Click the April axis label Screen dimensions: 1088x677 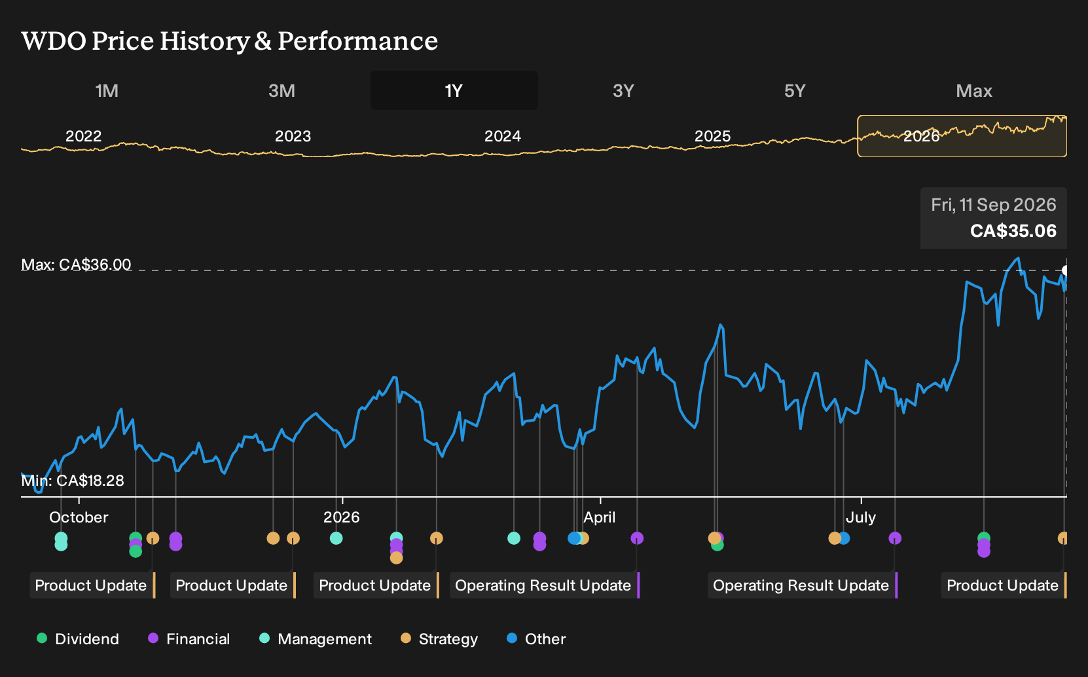coord(600,517)
